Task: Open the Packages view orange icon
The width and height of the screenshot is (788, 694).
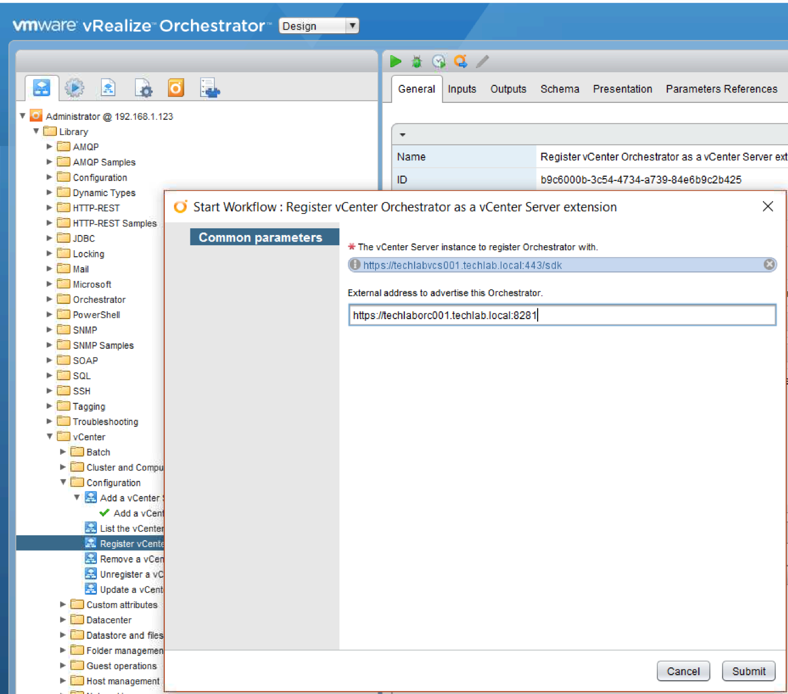Action: [x=176, y=88]
